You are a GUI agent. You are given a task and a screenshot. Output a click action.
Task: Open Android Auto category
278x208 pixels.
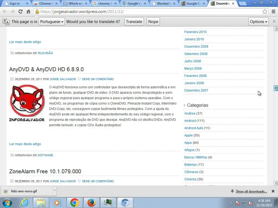pyautogui.click(x=194, y=128)
